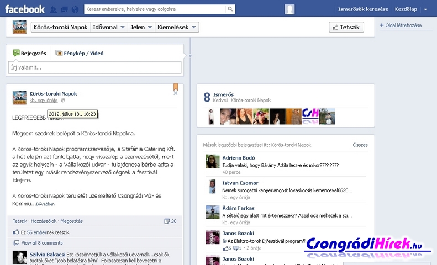This screenshot has width=437, height=265.
Task: Click the Körös-toroki Napok page name button
Action: [x=60, y=27]
